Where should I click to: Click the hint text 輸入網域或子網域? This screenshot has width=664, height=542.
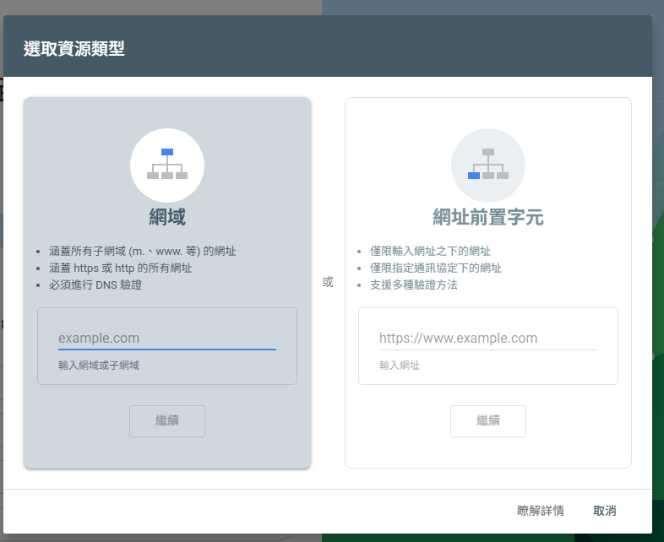point(99,366)
